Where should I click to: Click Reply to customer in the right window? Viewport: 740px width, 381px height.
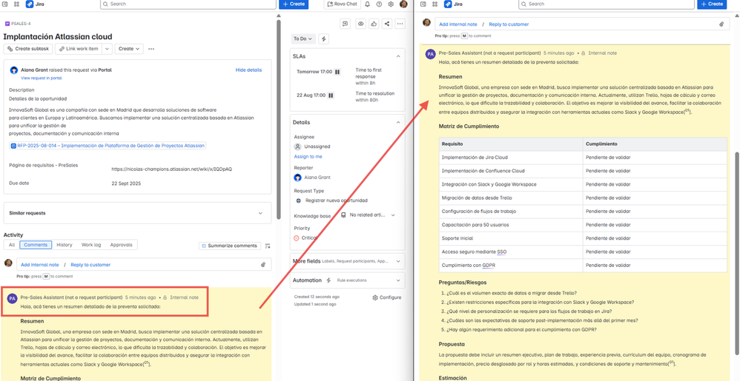point(509,24)
